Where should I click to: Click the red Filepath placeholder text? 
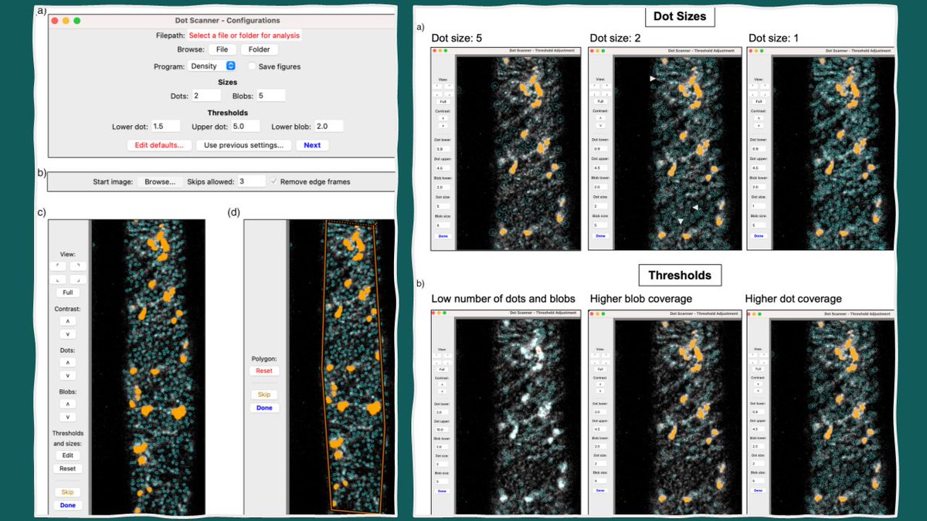coord(244,36)
